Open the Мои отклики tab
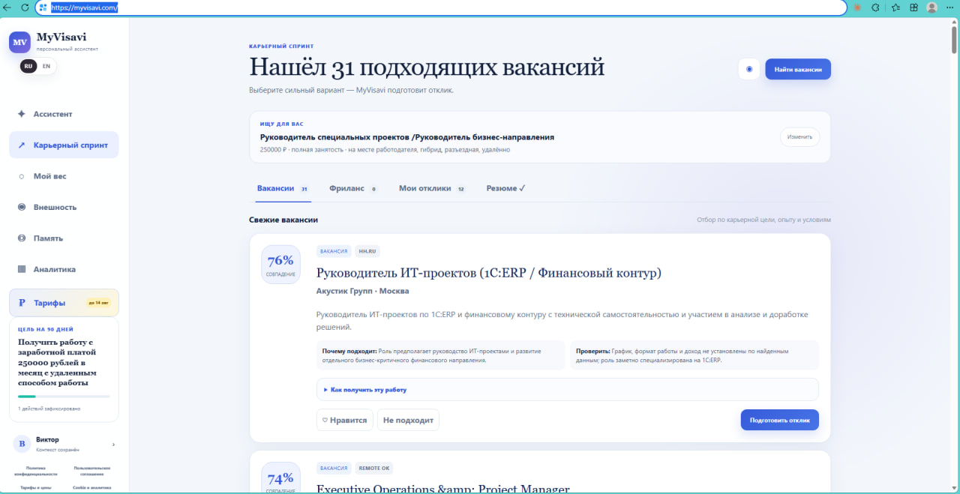The height and width of the screenshot is (494, 960). (432, 188)
